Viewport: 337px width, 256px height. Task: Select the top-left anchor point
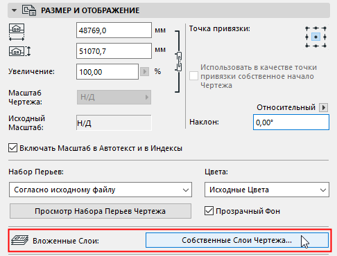coord(307,28)
